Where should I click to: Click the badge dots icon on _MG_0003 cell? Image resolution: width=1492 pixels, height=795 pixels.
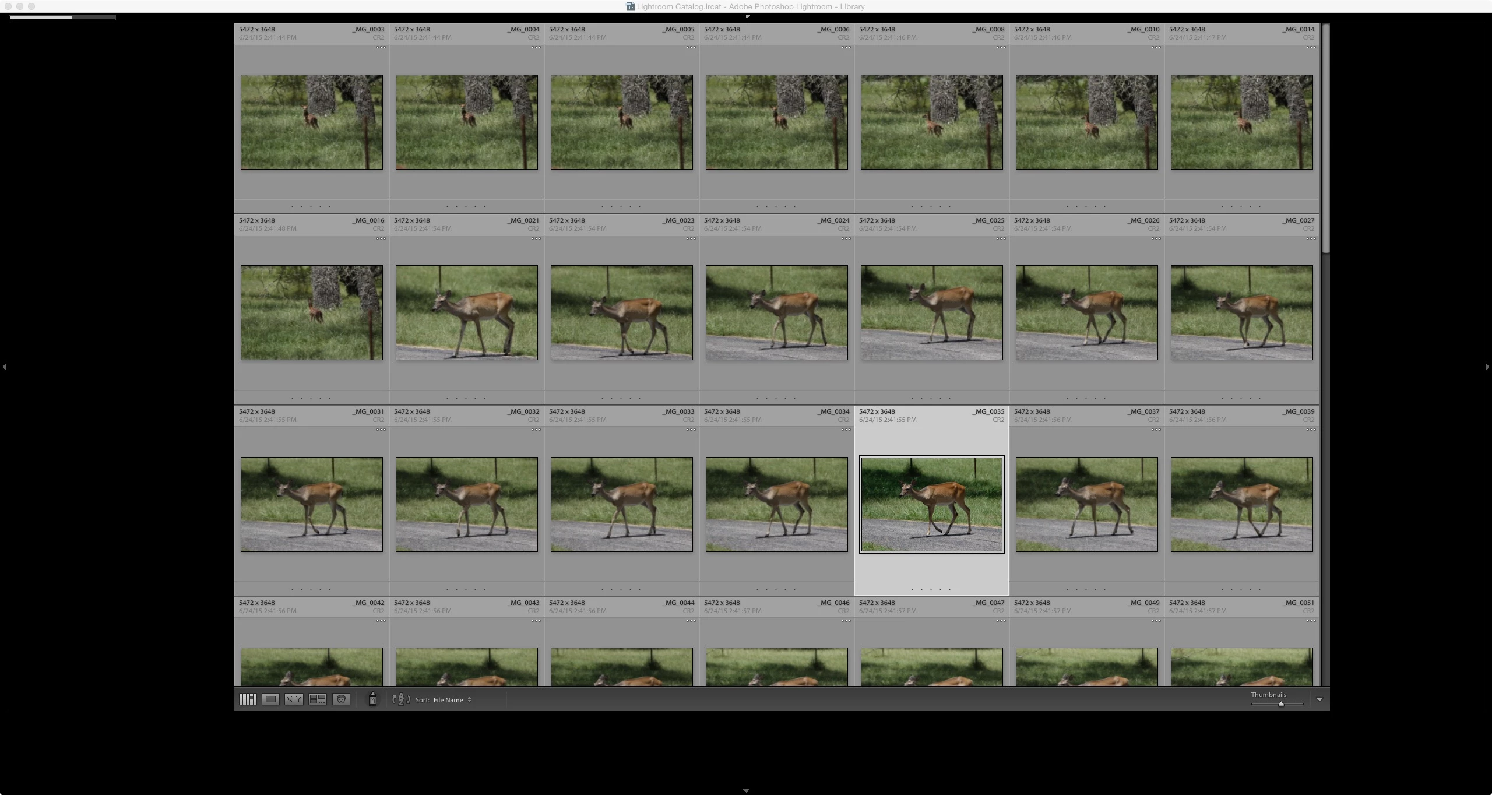[x=381, y=48]
